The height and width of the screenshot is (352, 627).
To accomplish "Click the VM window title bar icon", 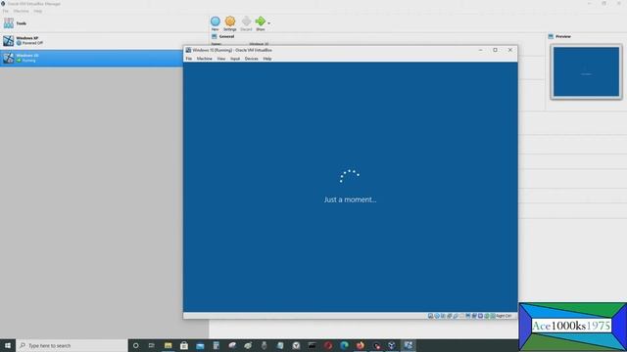I will pyautogui.click(x=188, y=50).
